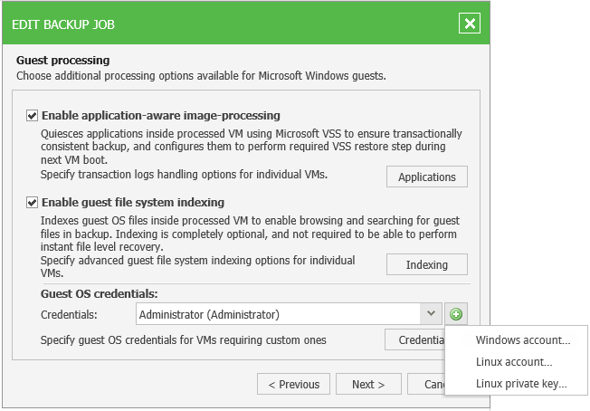Close the Edit Backup Job dialog
The image size is (590, 411).
[470, 24]
